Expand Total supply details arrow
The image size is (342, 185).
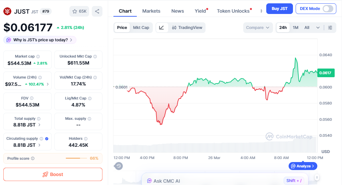click(40, 125)
